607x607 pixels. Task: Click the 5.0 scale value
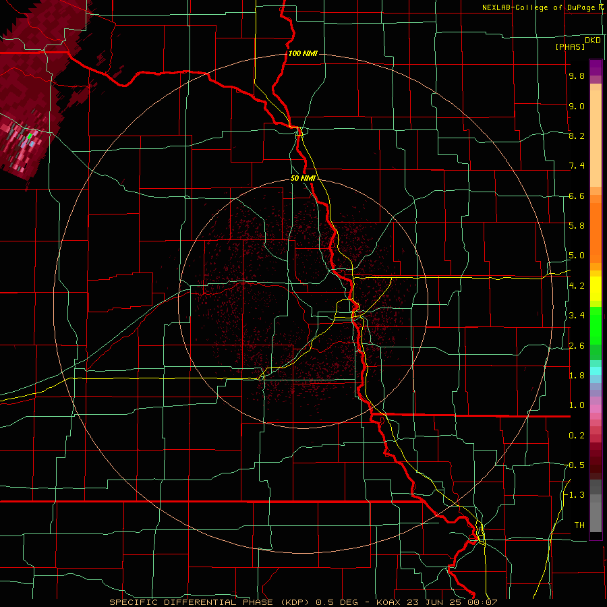coord(577,256)
